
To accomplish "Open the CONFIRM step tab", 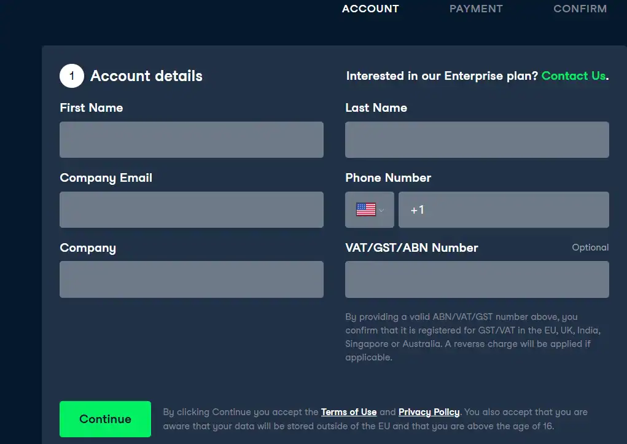I will tap(580, 9).
